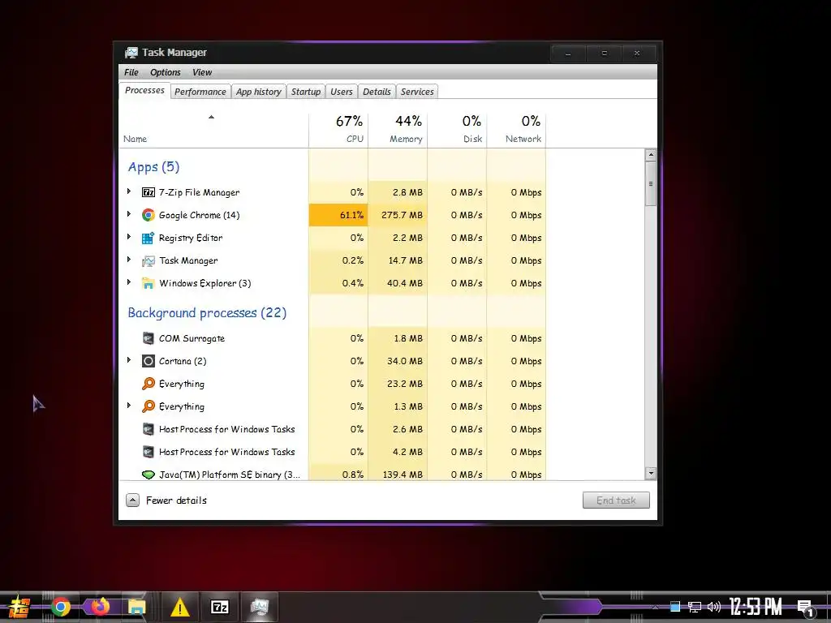Click the volume speaker tray icon
Screen dimensions: 831x623
tap(714, 607)
